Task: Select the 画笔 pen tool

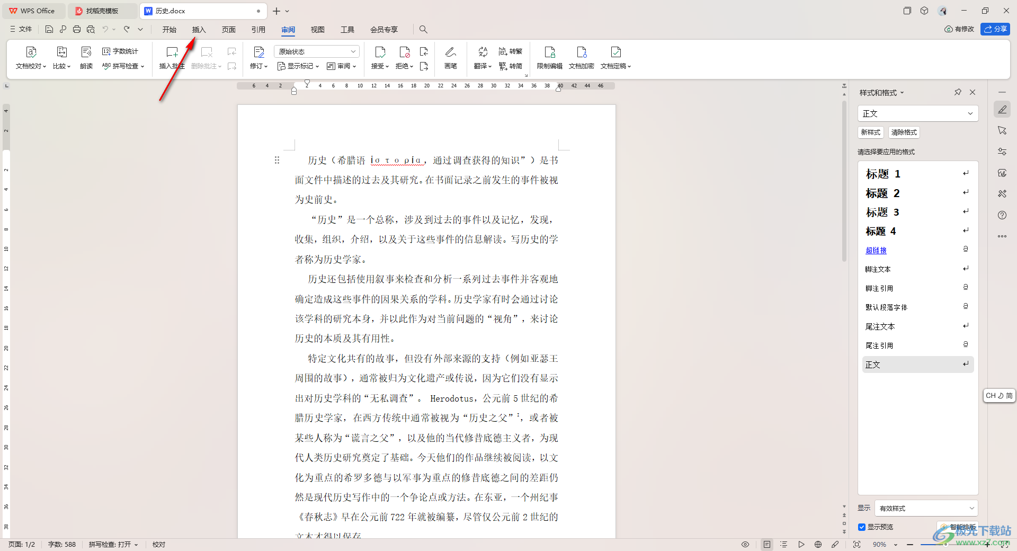Action: pyautogui.click(x=451, y=58)
